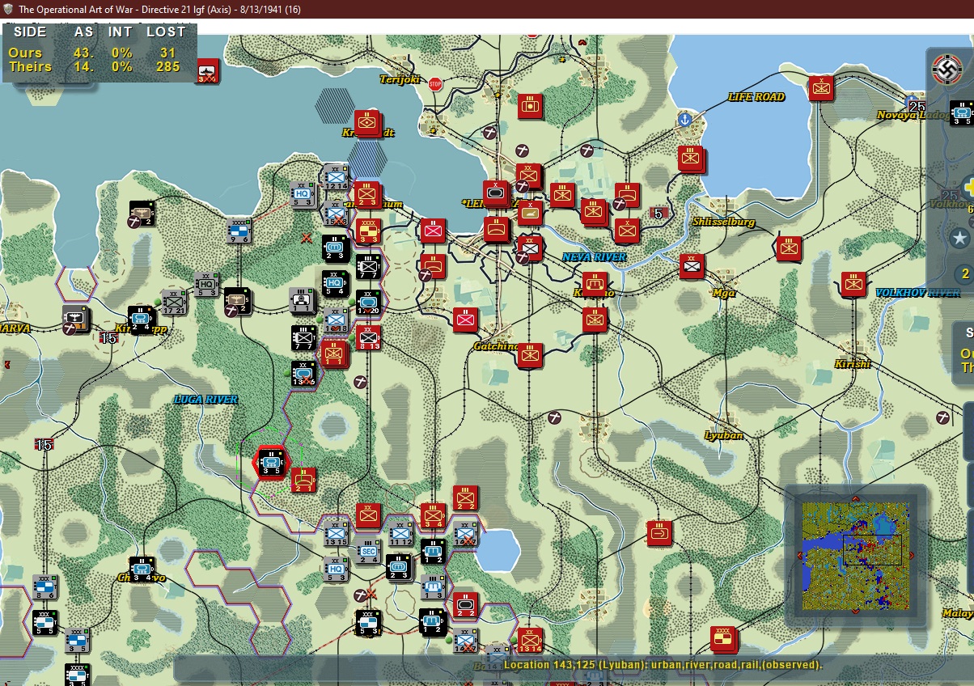Select the red XXXX army unit marked 3 3

click(x=368, y=231)
